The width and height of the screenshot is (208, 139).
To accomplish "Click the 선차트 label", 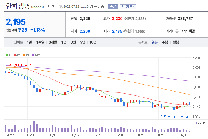I will (19, 42).
